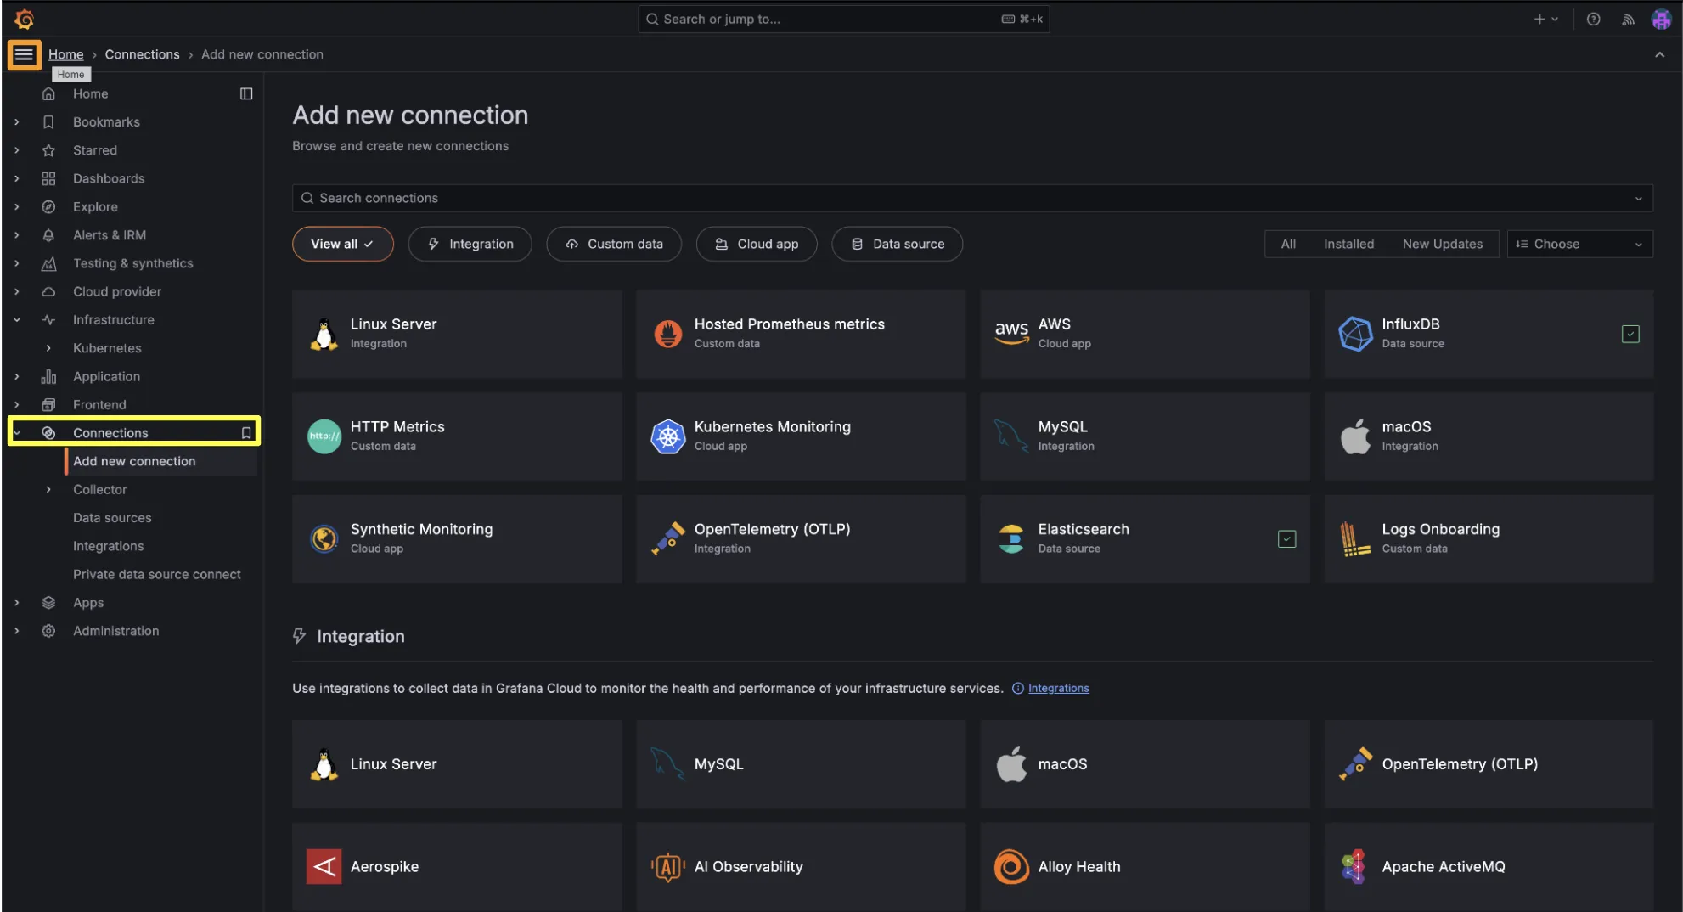Image resolution: width=1683 pixels, height=912 pixels.
Task: Click the Alerts & IRM bell icon
Action: point(48,235)
